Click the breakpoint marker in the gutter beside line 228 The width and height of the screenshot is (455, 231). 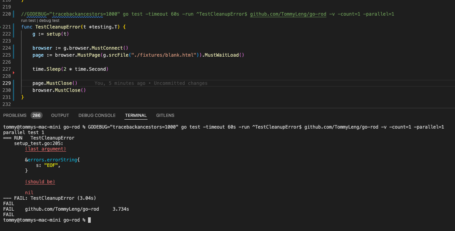pyautogui.click(x=14, y=72)
